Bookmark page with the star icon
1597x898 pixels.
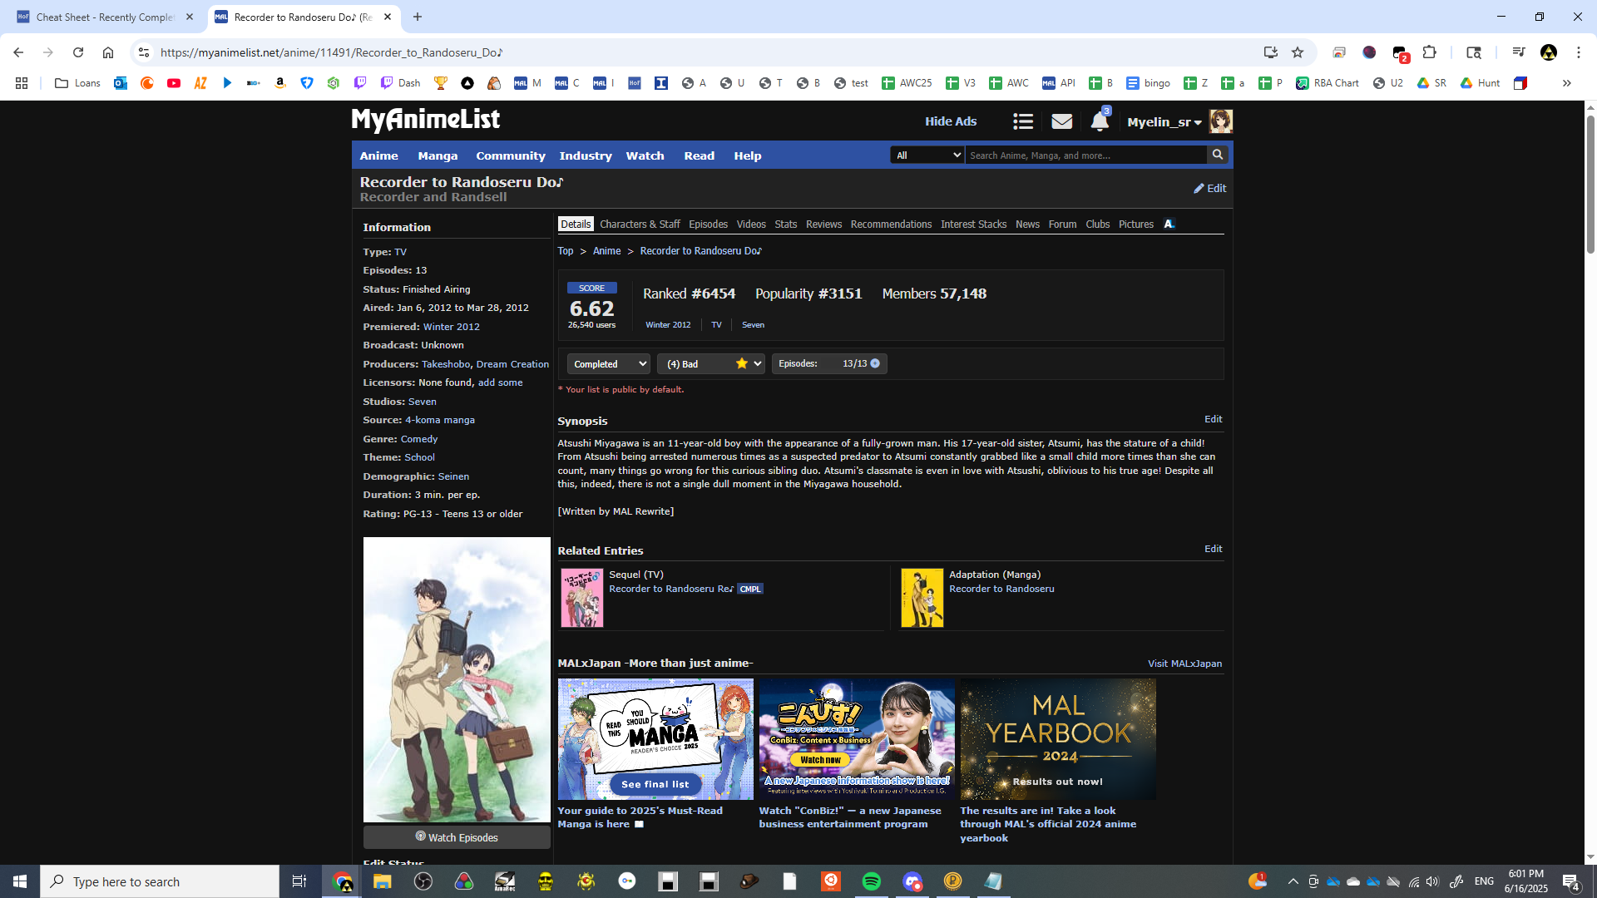(x=1298, y=52)
